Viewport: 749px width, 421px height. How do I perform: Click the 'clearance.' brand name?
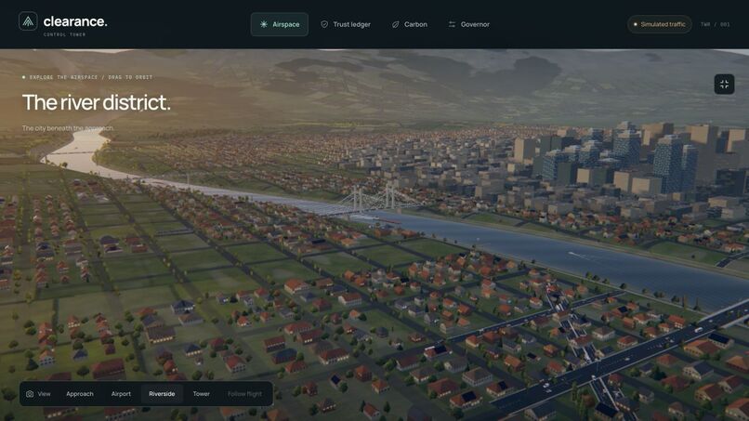coord(75,21)
